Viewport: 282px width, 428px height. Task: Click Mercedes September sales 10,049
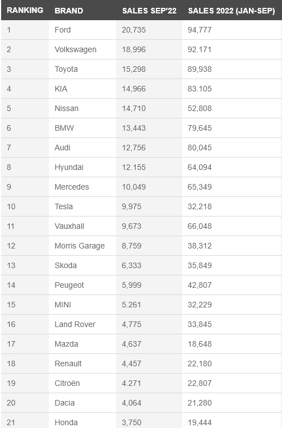point(133,187)
